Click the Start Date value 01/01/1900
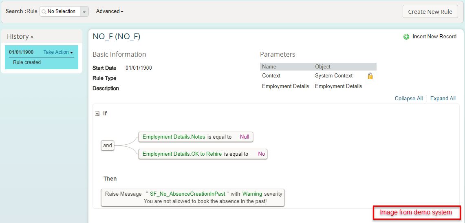 coord(139,68)
